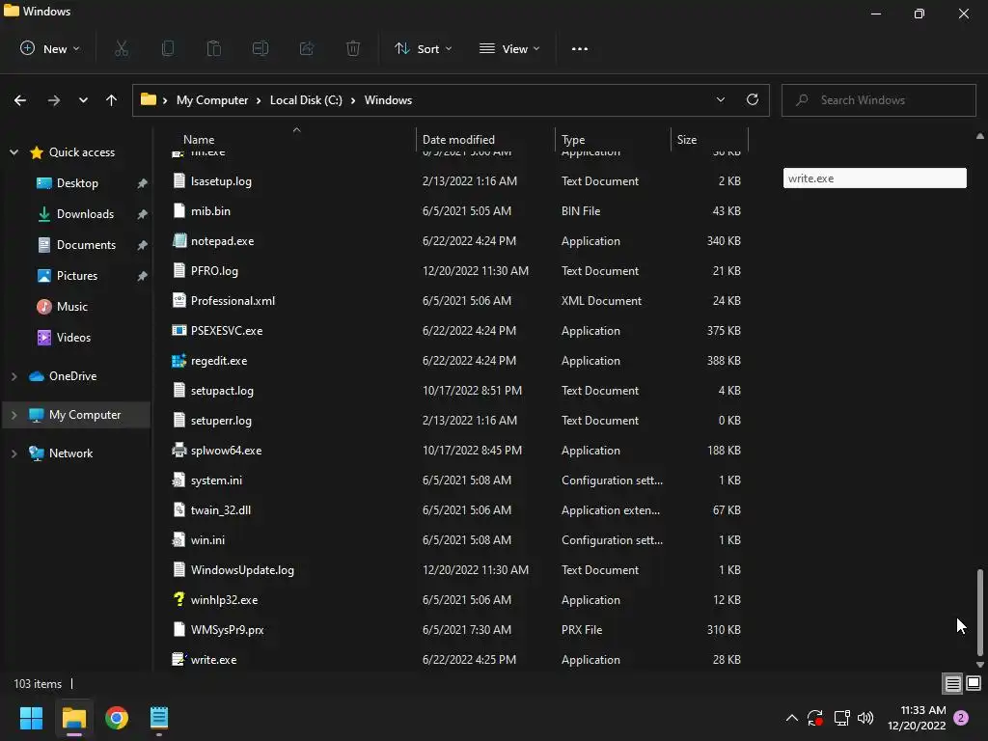This screenshot has height=741, width=988.
Task: Open Pictures in Quick access
Action: (x=77, y=275)
